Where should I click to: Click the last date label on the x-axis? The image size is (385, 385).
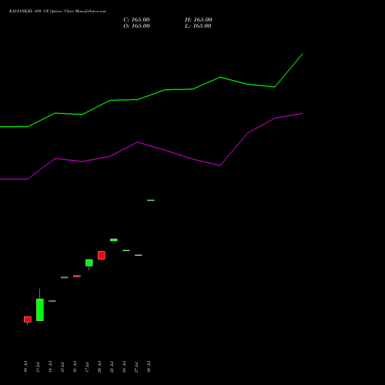click(149, 367)
